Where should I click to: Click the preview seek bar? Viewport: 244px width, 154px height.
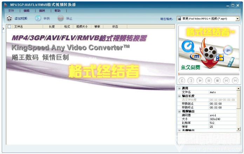pyautogui.click(x=209, y=74)
